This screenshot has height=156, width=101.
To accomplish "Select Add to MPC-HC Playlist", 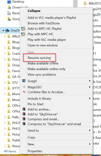I will (x=45, y=29).
